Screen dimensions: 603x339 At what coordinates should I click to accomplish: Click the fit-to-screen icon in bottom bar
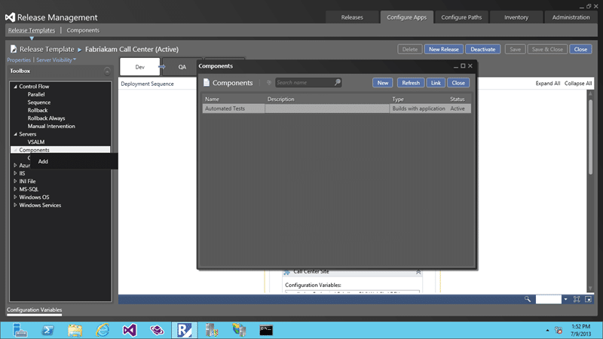point(577,299)
